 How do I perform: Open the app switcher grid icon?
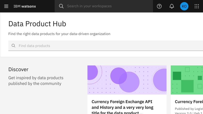[197, 6]
